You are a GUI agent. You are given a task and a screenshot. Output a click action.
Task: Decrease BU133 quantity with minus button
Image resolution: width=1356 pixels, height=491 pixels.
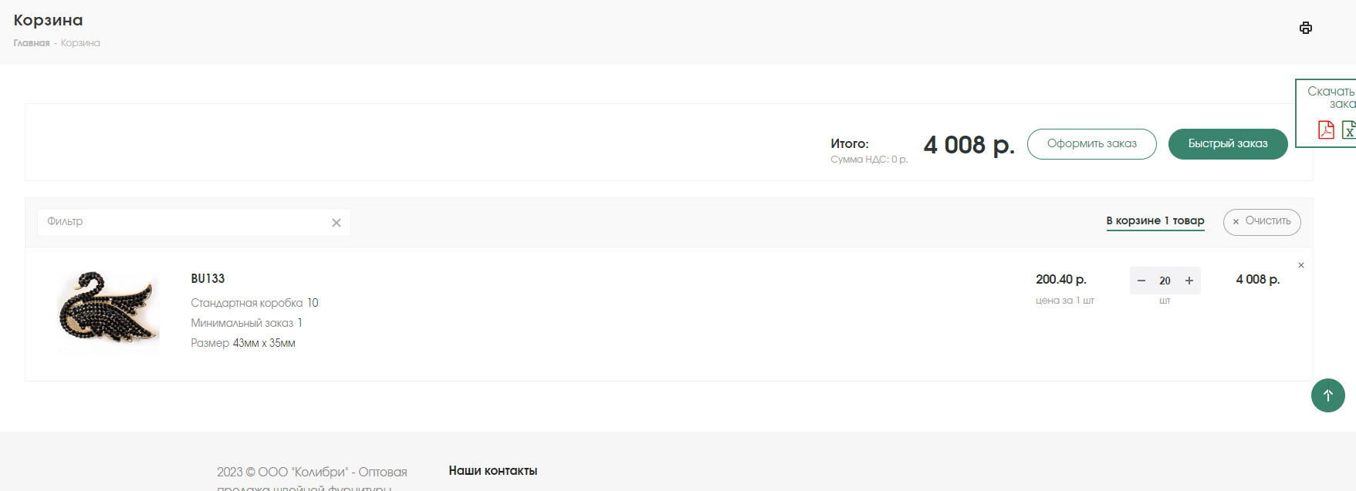tap(1141, 281)
